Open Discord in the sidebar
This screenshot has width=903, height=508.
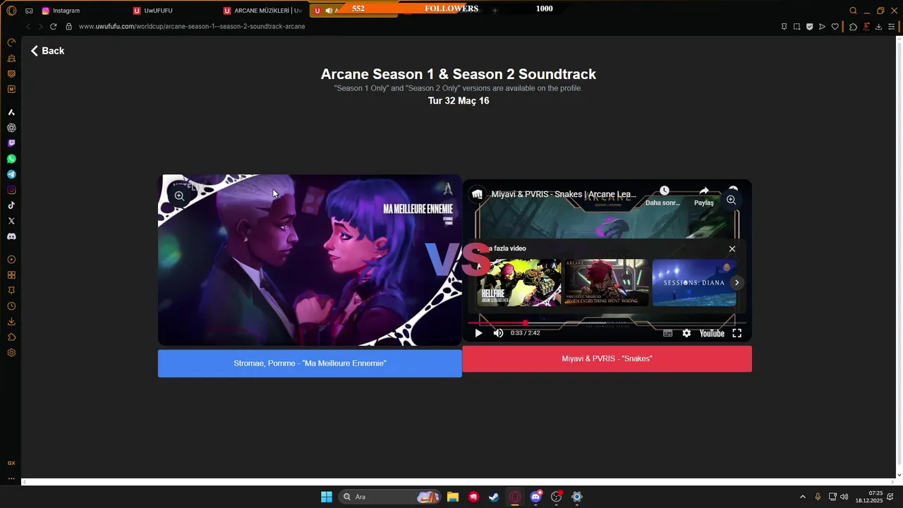[x=11, y=236]
